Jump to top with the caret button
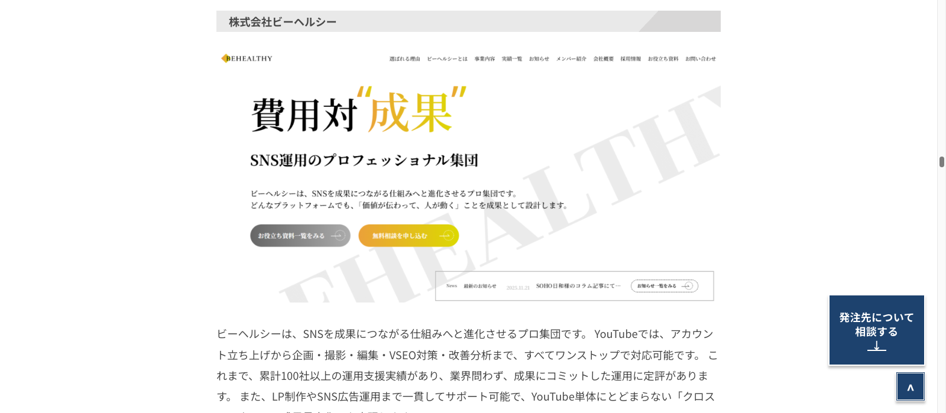The width and height of the screenshot is (946, 413). click(x=910, y=387)
